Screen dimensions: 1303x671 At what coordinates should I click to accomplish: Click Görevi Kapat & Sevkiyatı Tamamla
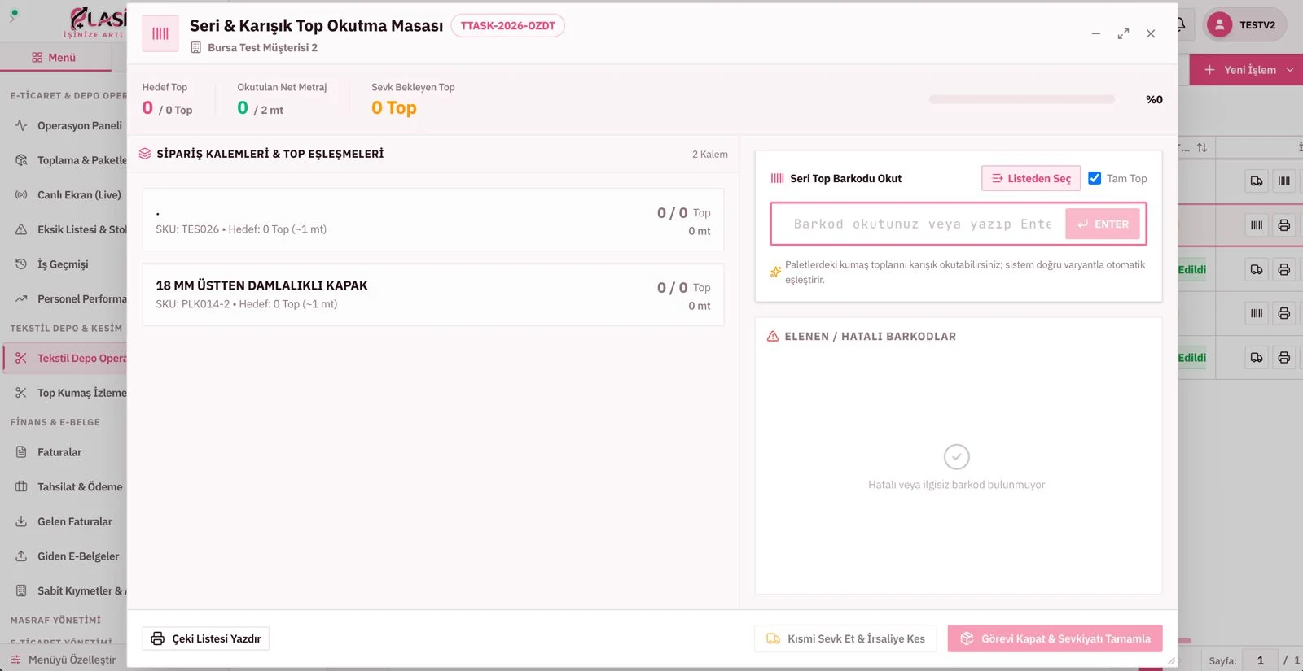pyautogui.click(x=1055, y=638)
